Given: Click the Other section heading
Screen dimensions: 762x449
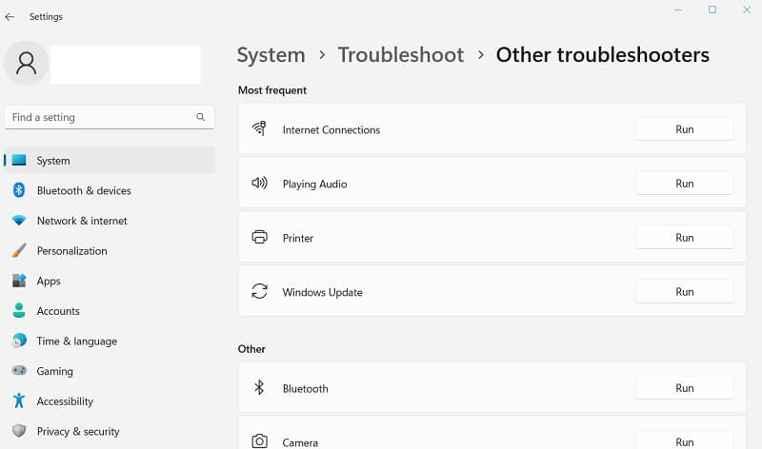Looking at the screenshot, I should tap(251, 349).
